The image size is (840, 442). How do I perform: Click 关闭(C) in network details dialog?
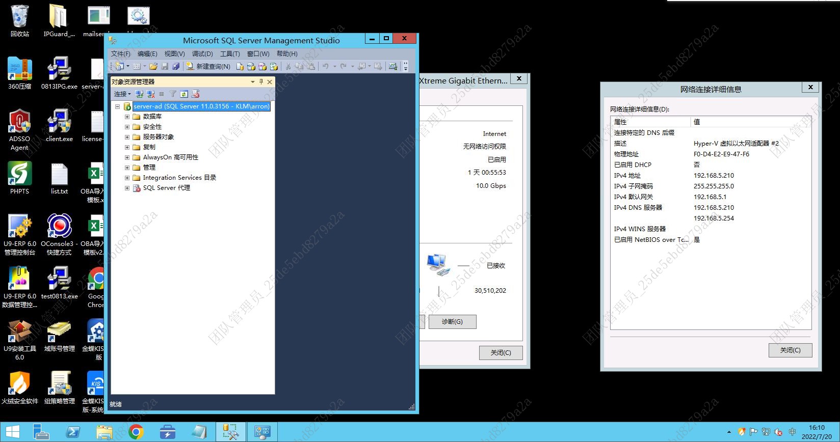click(790, 350)
